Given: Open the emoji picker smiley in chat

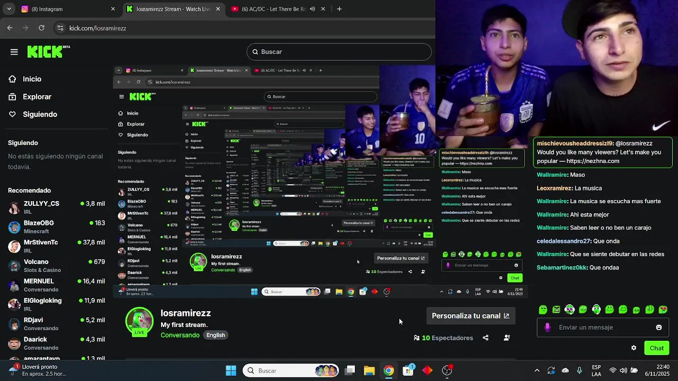Looking at the screenshot, I should [659, 328].
